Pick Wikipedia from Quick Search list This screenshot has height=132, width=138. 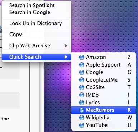coord(104,118)
